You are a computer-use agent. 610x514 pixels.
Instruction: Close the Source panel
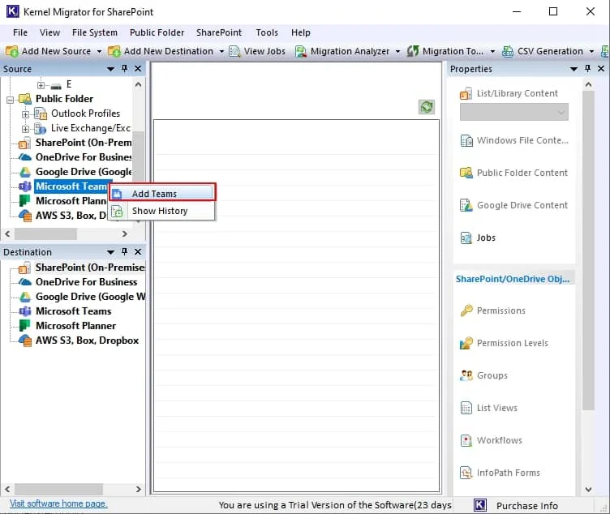[x=138, y=68]
